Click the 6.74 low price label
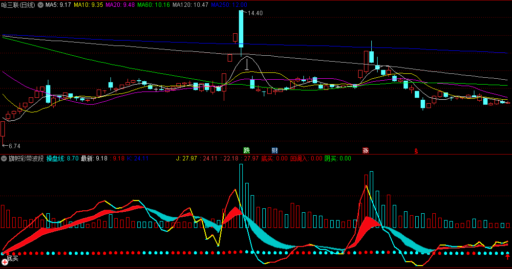This screenshot has width=512, height=269. [14, 146]
